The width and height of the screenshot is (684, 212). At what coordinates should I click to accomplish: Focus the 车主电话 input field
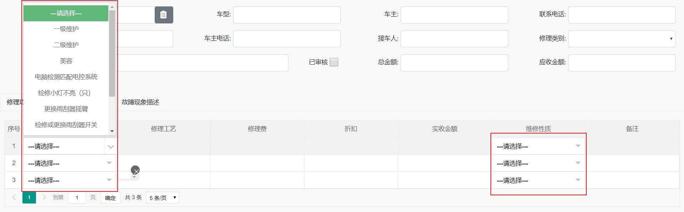click(287, 39)
